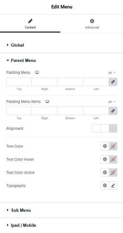Click the globe icon for Text Color Active

(x=105, y=172)
